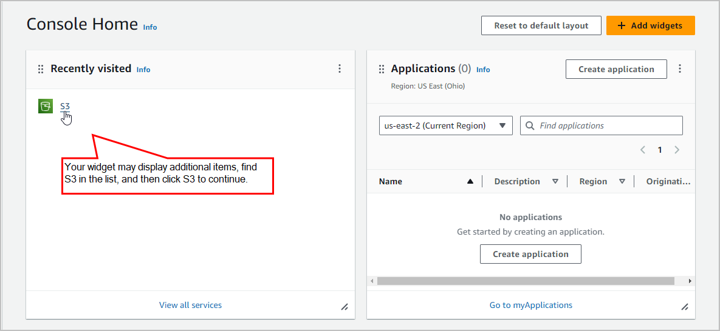Open Go to myApplications link
720x331 pixels.
point(531,305)
